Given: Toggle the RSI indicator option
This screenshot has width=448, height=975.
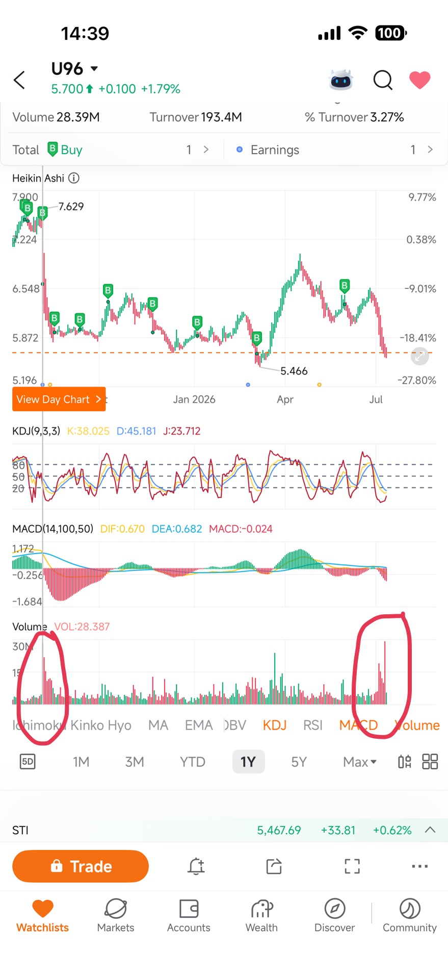Looking at the screenshot, I should (313, 725).
